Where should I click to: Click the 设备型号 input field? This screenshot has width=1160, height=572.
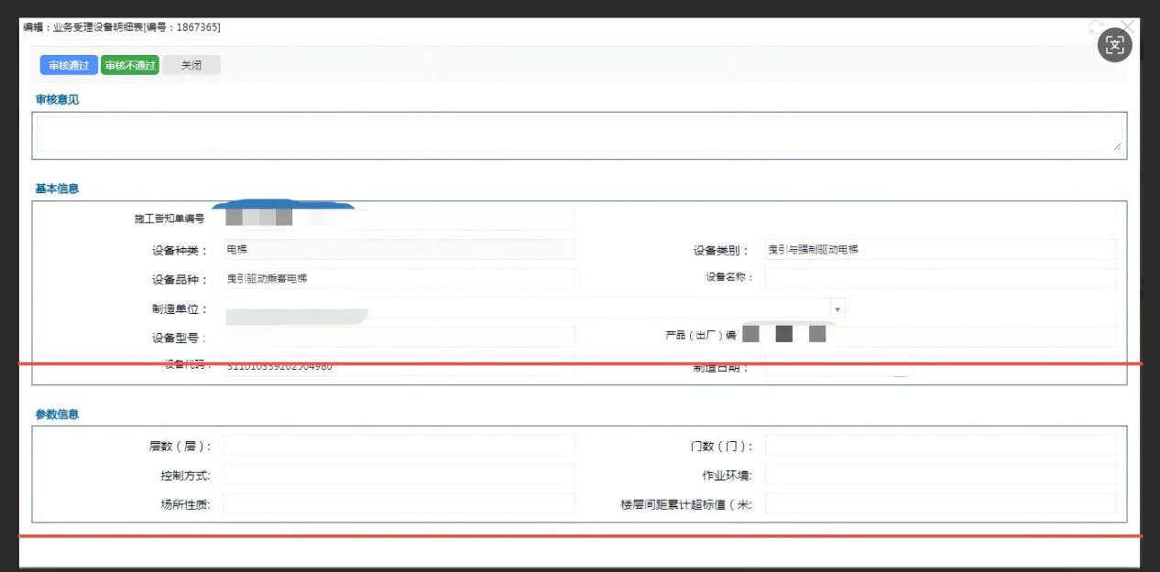(399, 338)
